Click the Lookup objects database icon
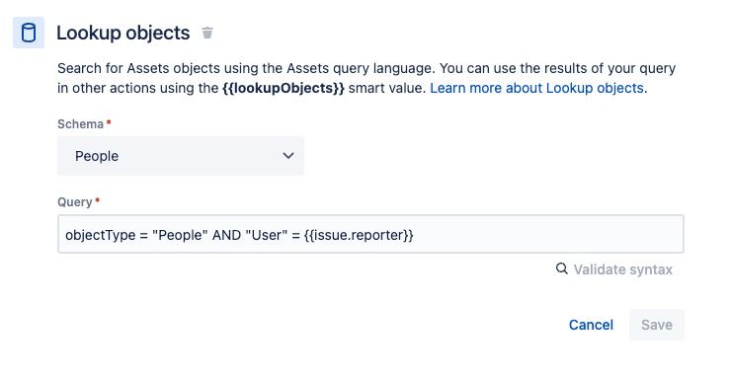731x380 pixels. 29,33
